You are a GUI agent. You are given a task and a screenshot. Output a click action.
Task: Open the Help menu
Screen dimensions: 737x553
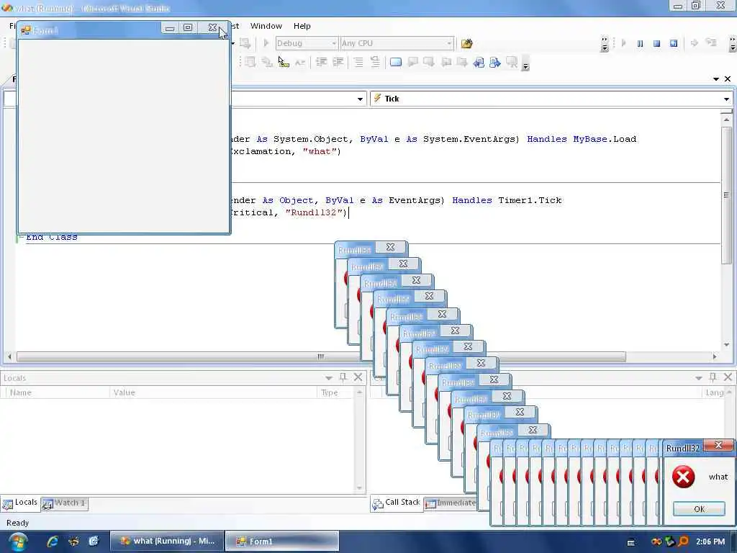[302, 26]
